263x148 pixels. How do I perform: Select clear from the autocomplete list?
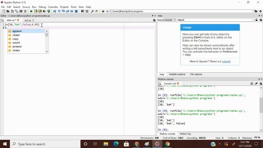click(26, 35)
